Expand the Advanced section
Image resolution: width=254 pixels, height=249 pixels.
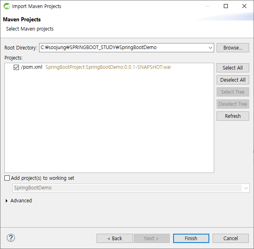tap(6, 201)
